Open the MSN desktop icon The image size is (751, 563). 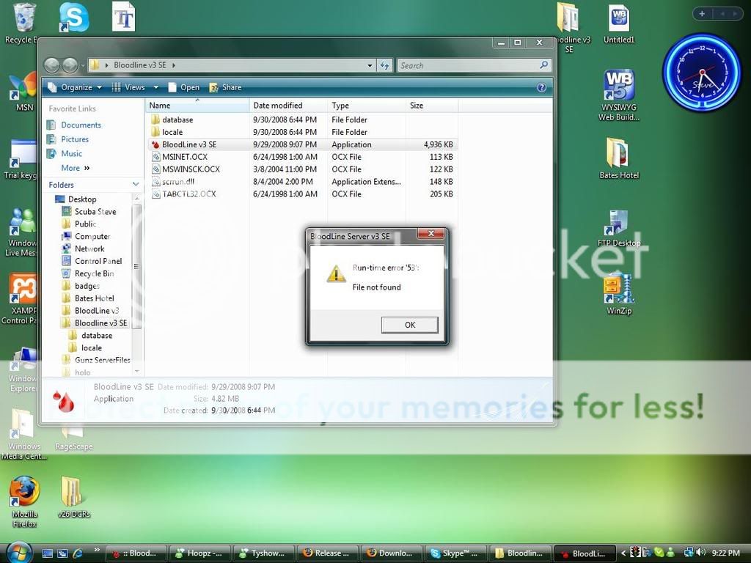coord(22,92)
